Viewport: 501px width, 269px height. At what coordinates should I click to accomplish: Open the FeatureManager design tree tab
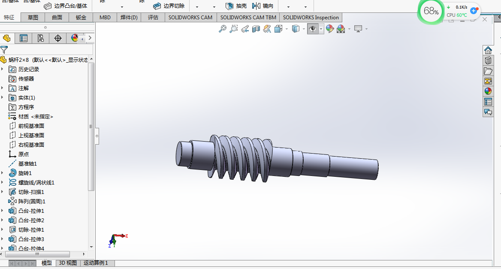point(7,38)
